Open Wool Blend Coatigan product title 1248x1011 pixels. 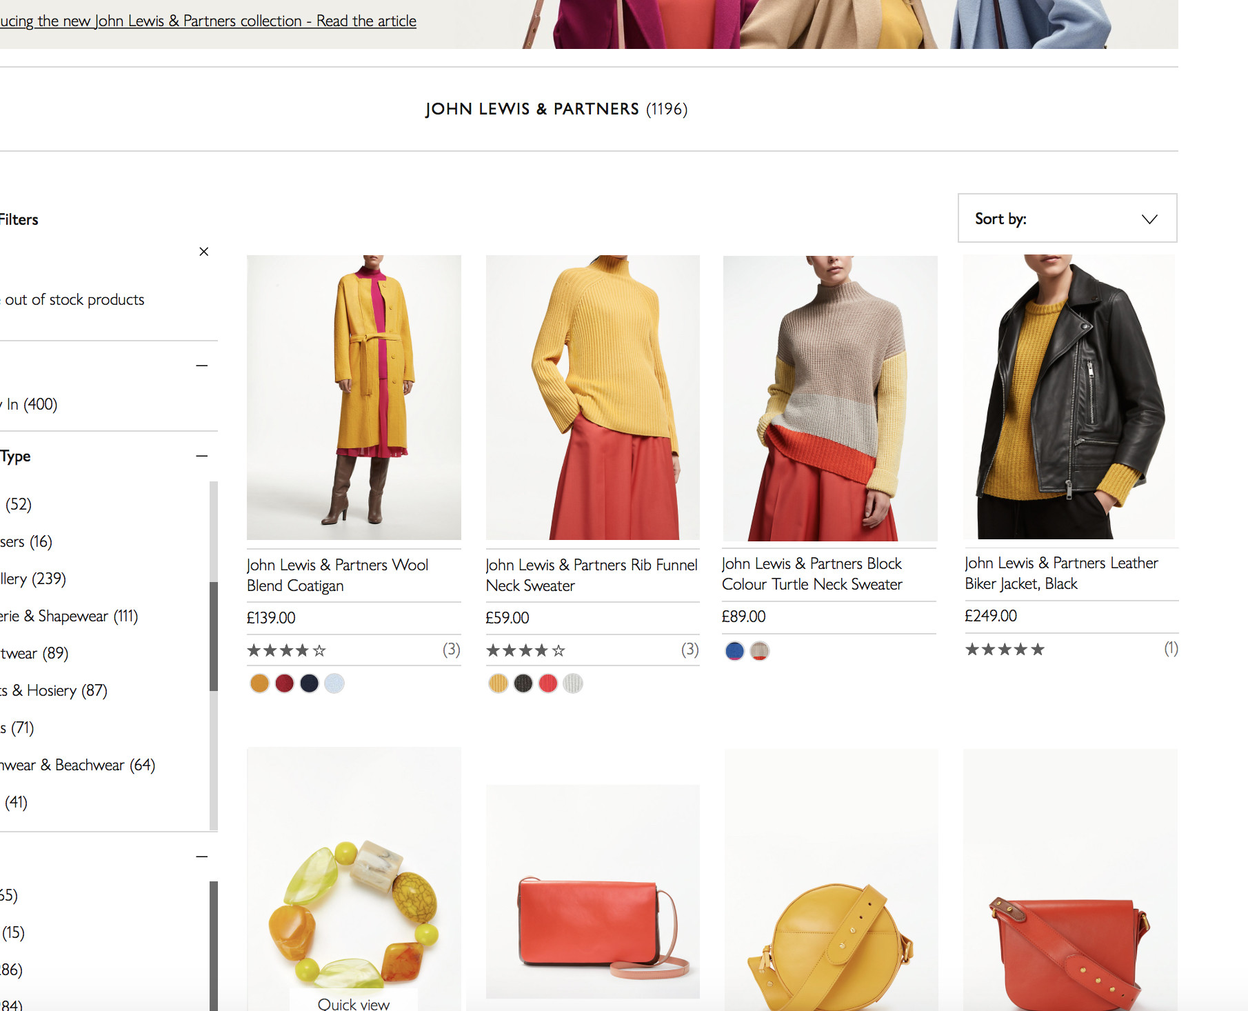338,575
